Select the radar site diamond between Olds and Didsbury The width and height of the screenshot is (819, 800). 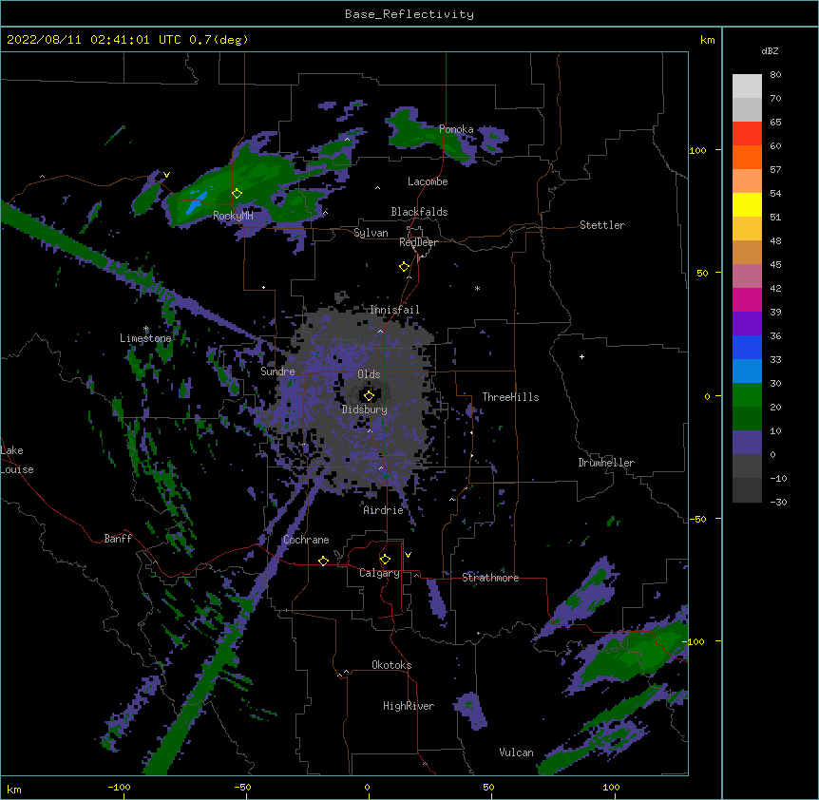369,396
